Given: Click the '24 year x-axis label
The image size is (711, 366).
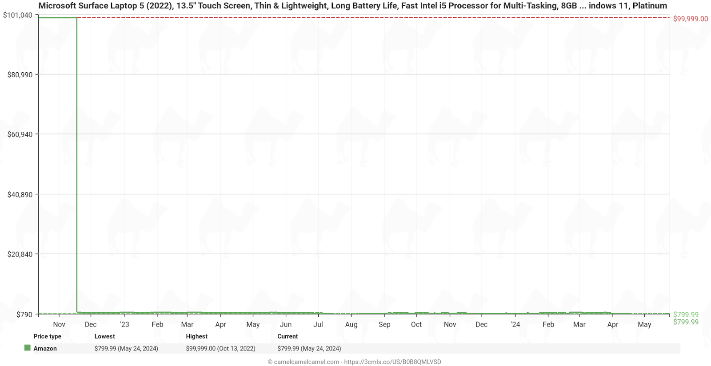Looking at the screenshot, I should [x=515, y=324].
